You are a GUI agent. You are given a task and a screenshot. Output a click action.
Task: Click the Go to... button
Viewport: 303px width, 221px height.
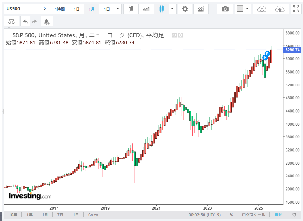[x=95, y=215]
